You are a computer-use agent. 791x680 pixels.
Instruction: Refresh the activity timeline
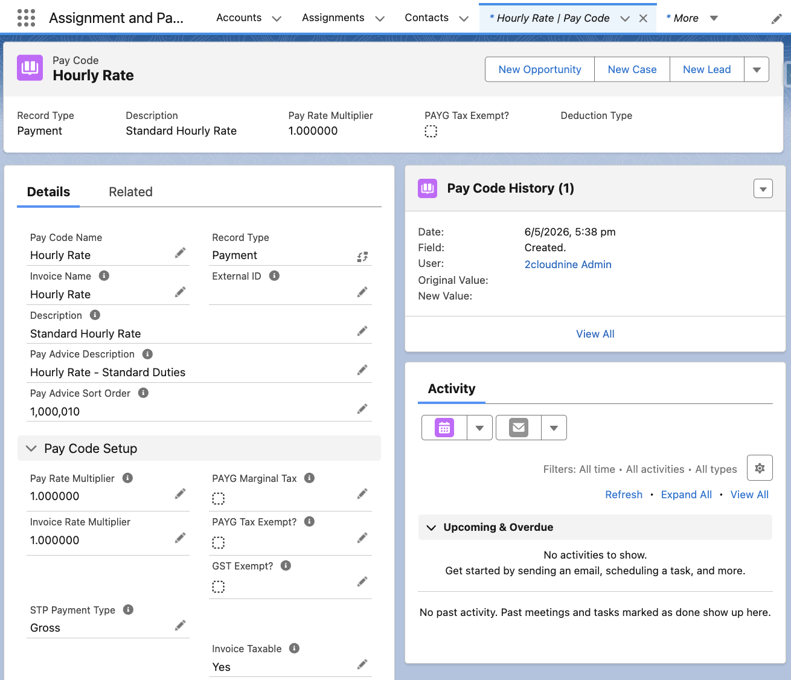click(624, 495)
